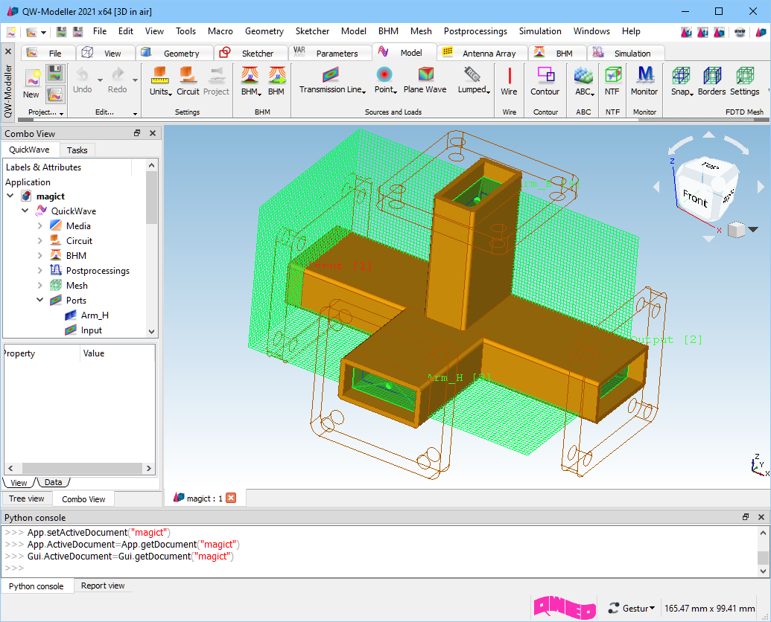Open FDTD Mesh Settings
This screenshot has width=771, height=622.
[744, 81]
